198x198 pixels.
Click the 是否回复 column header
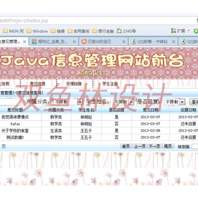coord(117,110)
